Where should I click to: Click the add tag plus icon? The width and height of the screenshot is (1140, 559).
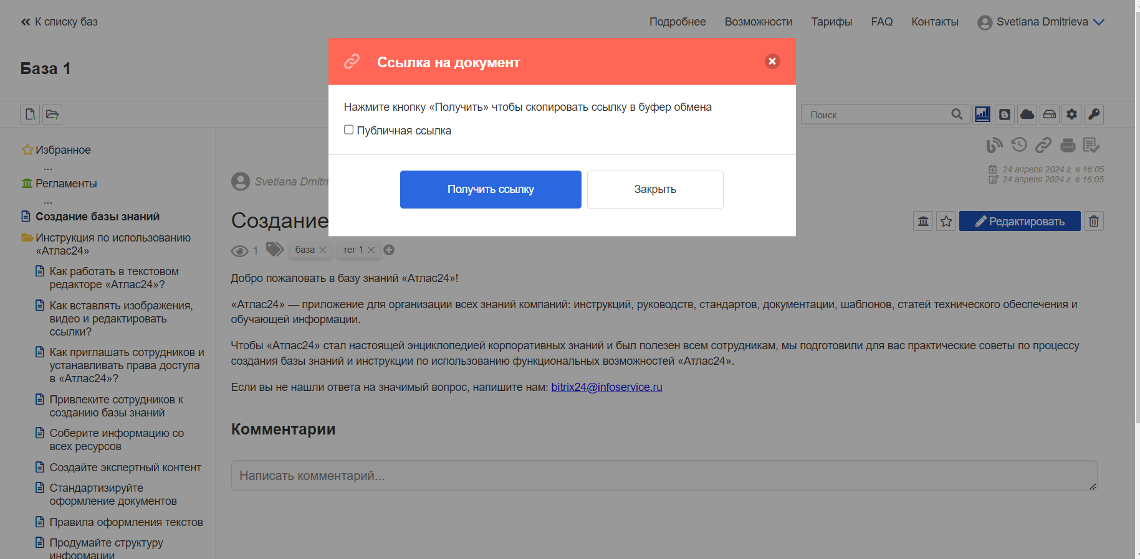point(389,250)
